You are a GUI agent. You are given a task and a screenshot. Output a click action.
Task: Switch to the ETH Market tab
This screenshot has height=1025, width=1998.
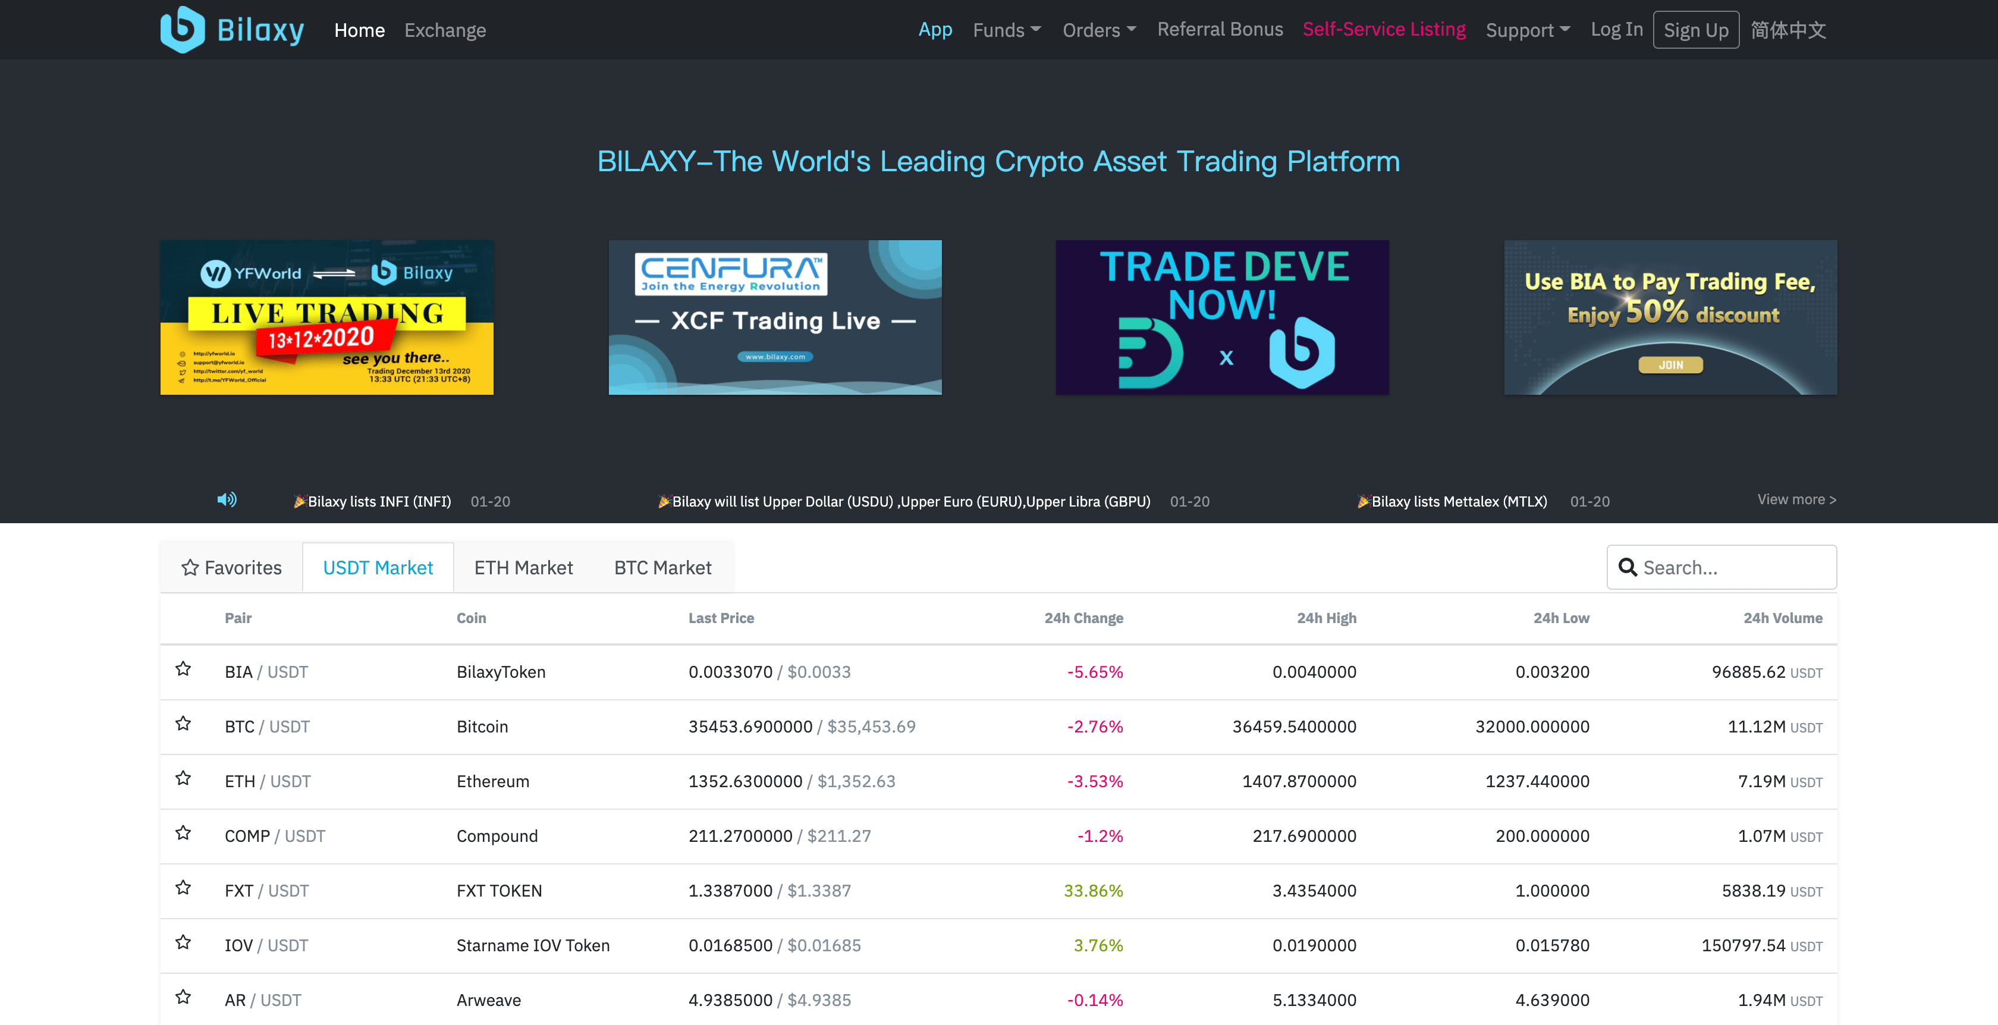(523, 568)
